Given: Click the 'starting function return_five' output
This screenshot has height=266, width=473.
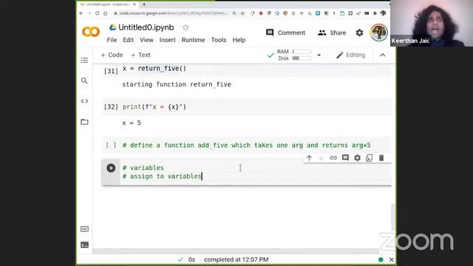Looking at the screenshot, I should pos(177,84).
